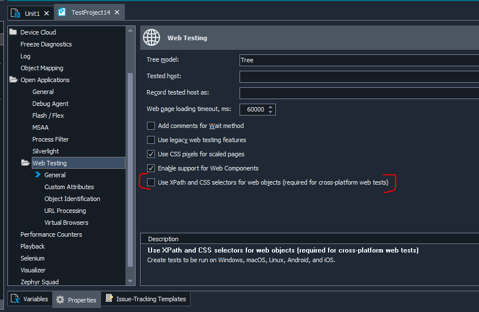The image size is (479, 312).
Task: Select Freeze Diagnostics in the tree
Action: tap(46, 44)
